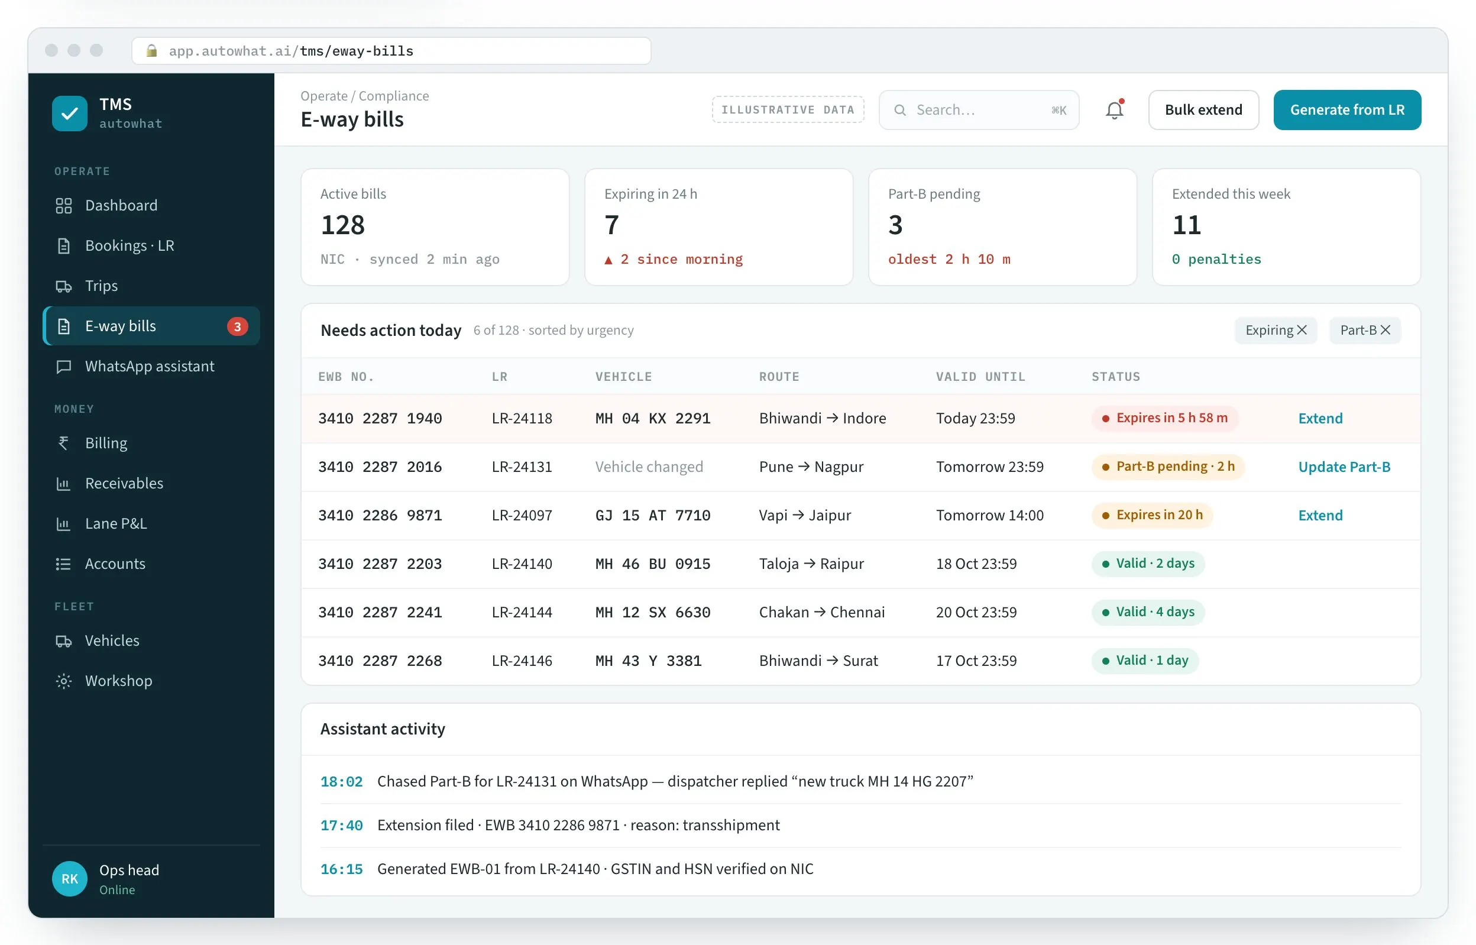This screenshot has height=945, width=1476.
Task: Click LR-24144 in the table
Action: click(x=522, y=613)
